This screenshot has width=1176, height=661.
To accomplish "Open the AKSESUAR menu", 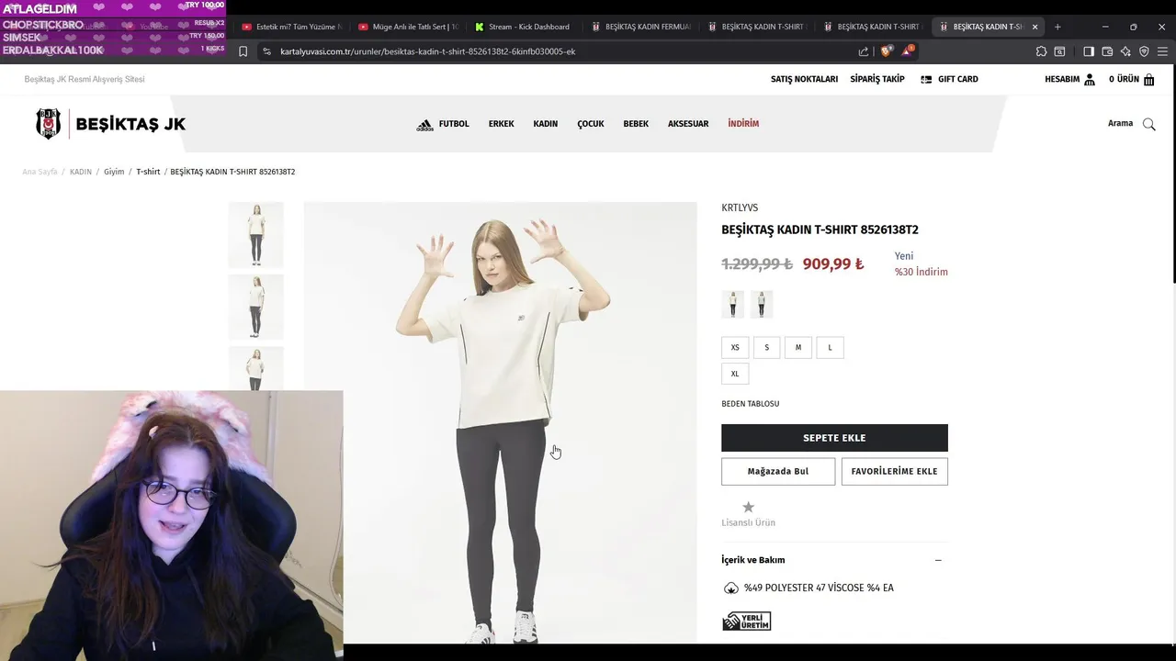I will pos(688,124).
